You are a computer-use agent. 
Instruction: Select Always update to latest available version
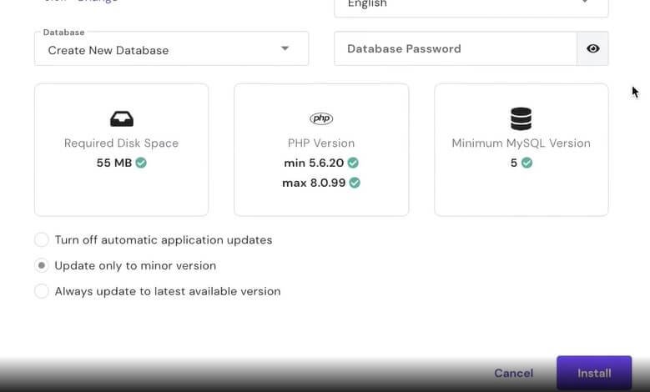pyautogui.click(x=42, y=291)
